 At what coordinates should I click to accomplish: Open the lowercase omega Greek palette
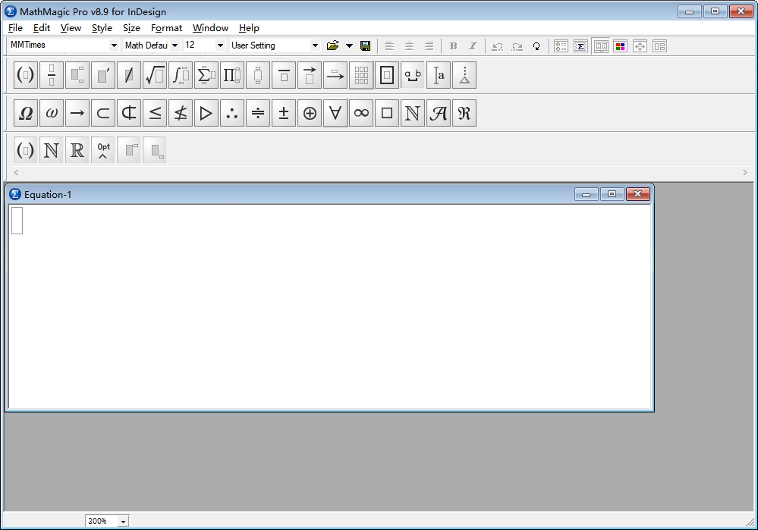coord(52,113)
